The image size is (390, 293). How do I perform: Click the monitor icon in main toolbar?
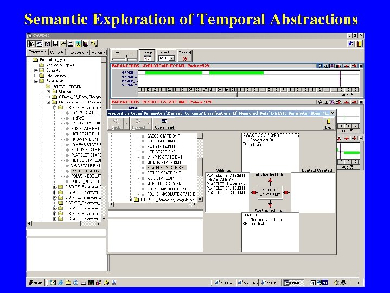click(86, 44)
